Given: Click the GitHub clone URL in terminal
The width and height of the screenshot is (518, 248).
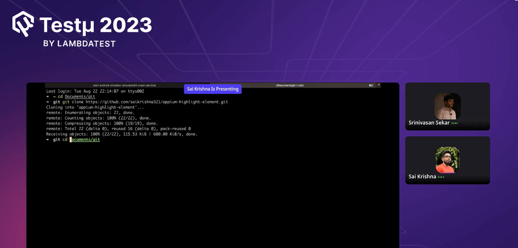Looking at the screenshot, I should pyautogui.click(x=157, y=102).
